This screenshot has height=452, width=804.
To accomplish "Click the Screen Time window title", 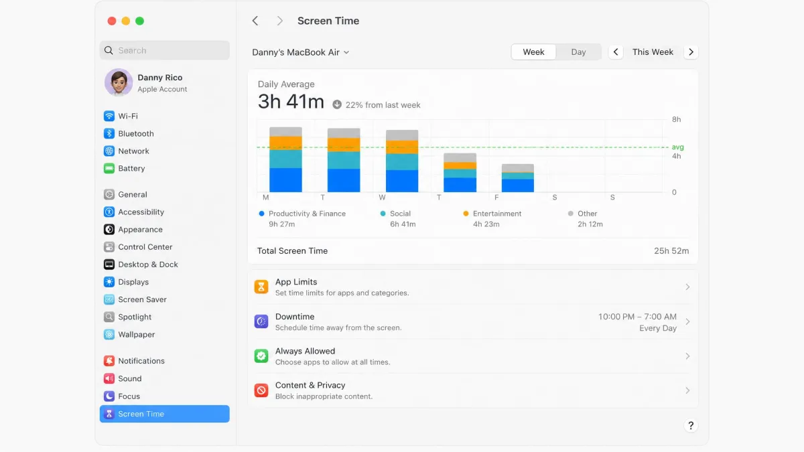I will (328, 21).
